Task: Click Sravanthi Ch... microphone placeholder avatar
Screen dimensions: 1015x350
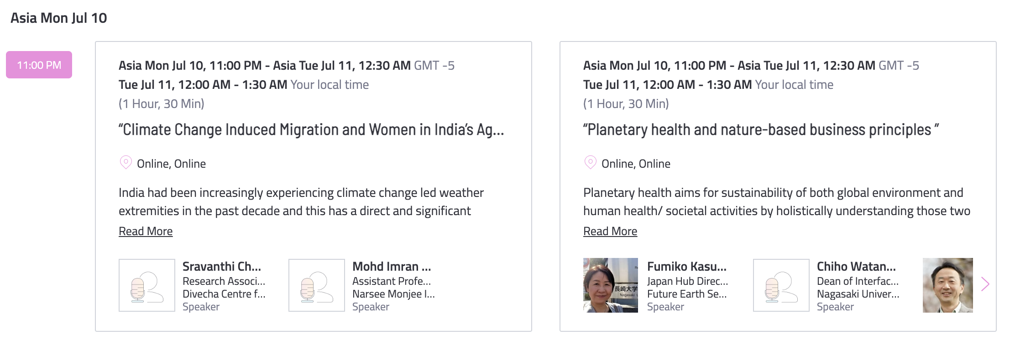Action: pos(147,285)
